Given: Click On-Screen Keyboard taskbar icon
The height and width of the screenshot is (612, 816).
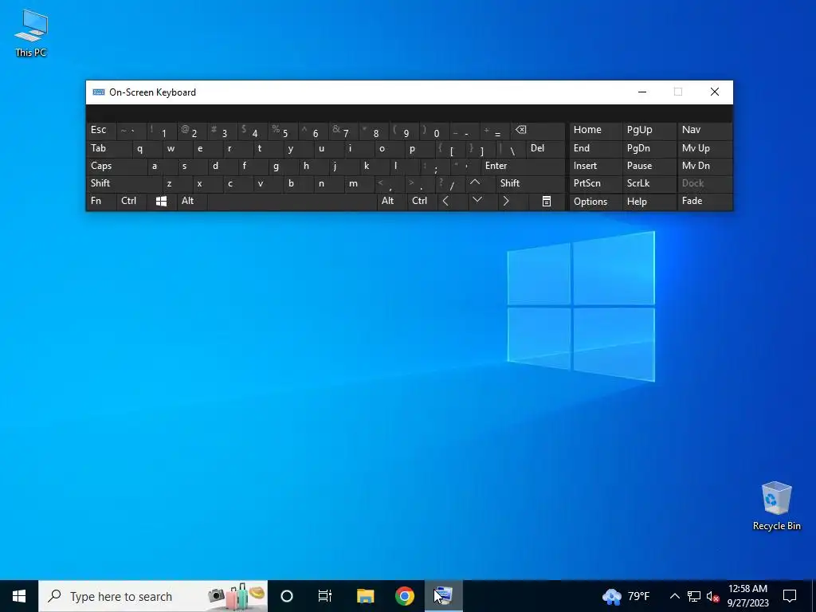Looking at the screenshot, I should coord(443,596).
